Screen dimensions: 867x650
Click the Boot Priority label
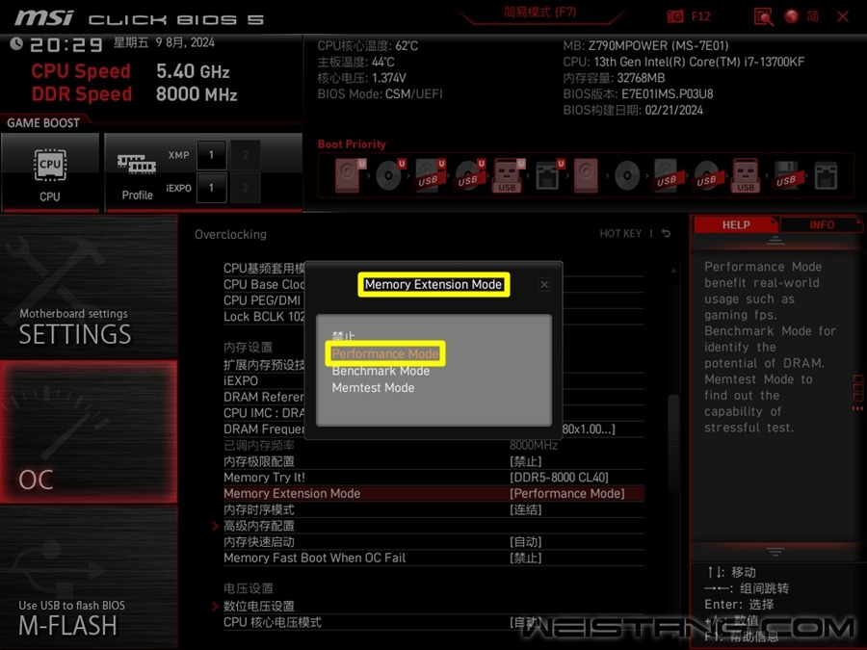352,144
